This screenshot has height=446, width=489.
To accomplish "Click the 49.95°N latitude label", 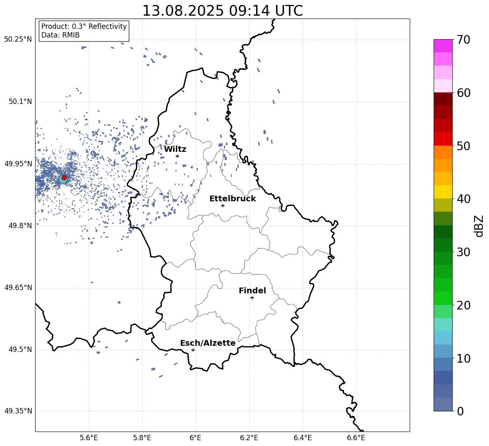I will tap(18, 164).
